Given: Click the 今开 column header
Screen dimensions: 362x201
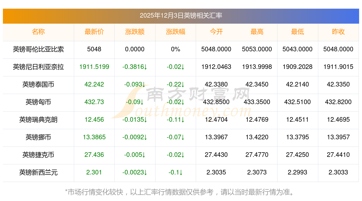Looking at the screenshot, I should pos(216,32).
